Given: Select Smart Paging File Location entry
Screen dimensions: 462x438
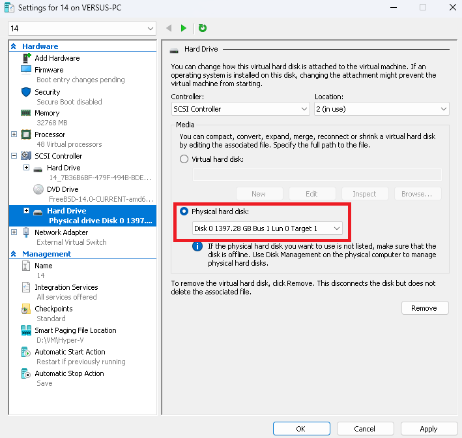Looking at the screenshot, I should pyautogui.click(x=76, y=330).
